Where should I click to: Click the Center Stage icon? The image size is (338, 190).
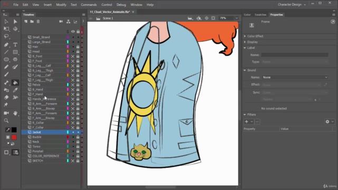[x=206, y=18]
